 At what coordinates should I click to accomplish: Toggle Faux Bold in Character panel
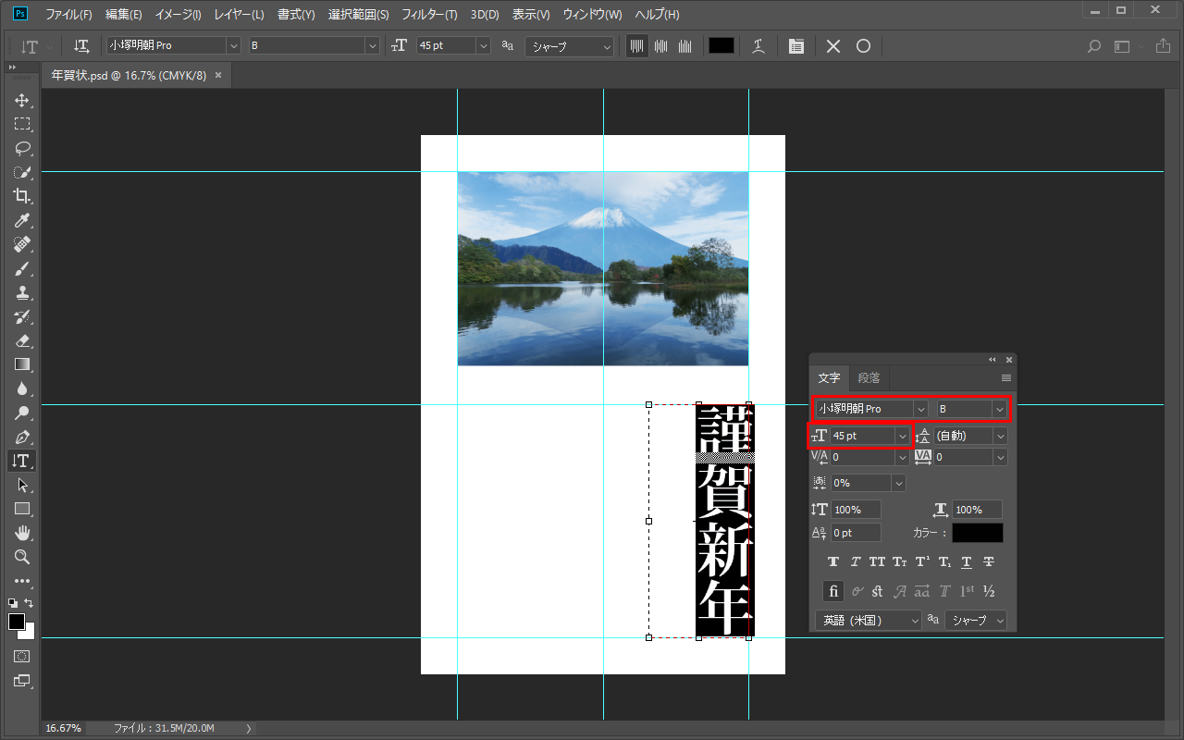click(833, 561)
